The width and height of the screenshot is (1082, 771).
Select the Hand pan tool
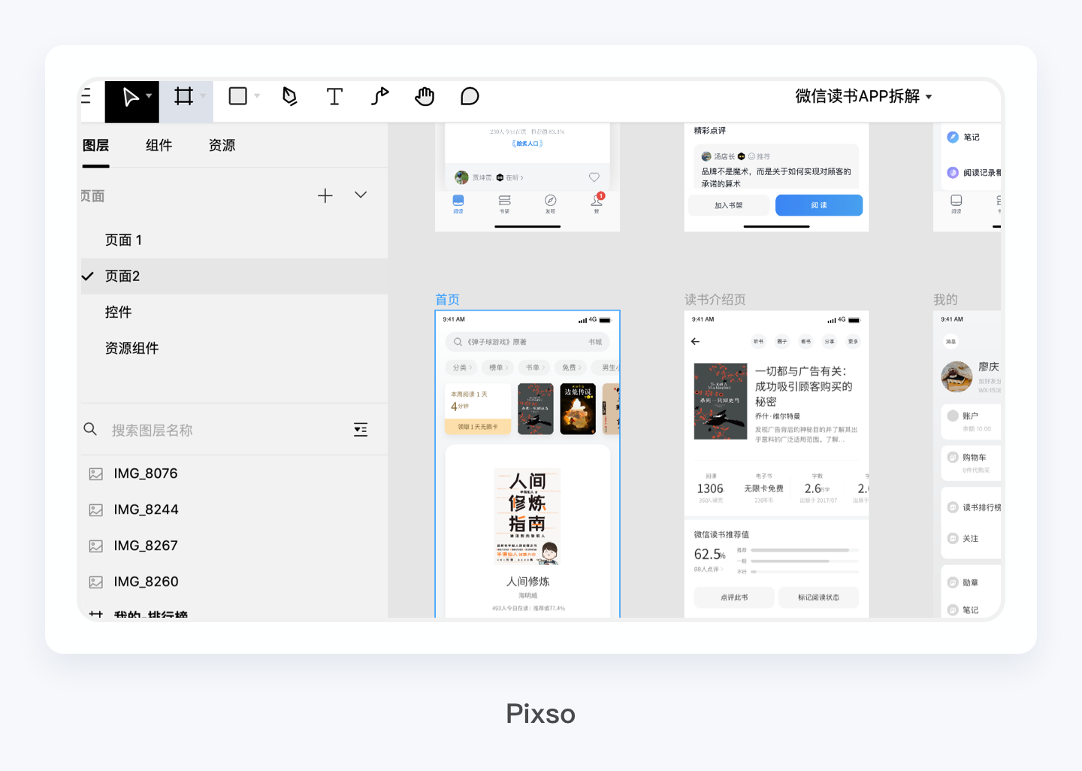tap(425, 96)
